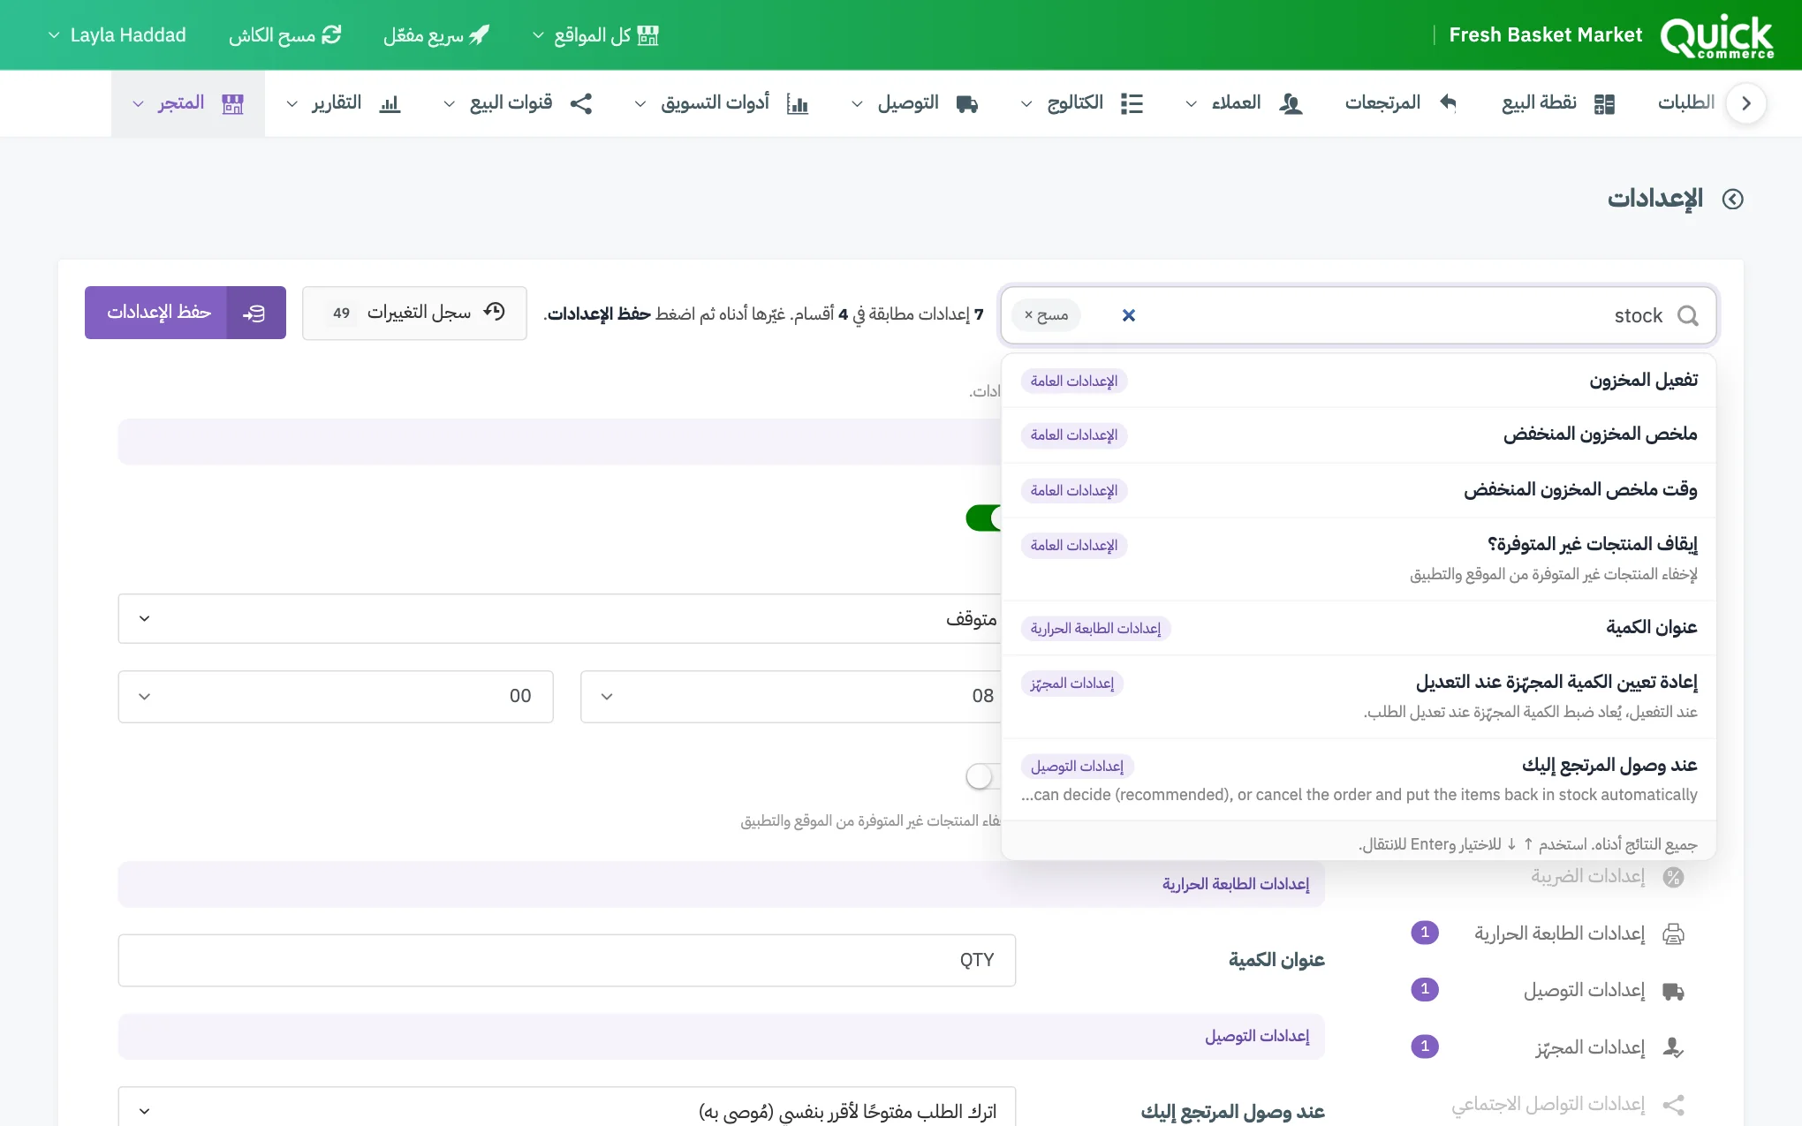Click the سريع مفعّل fast mode button
Image resolution: width=1802 pixels, height=1126 pixels.
pyautogui.click(x=435, y=35)
